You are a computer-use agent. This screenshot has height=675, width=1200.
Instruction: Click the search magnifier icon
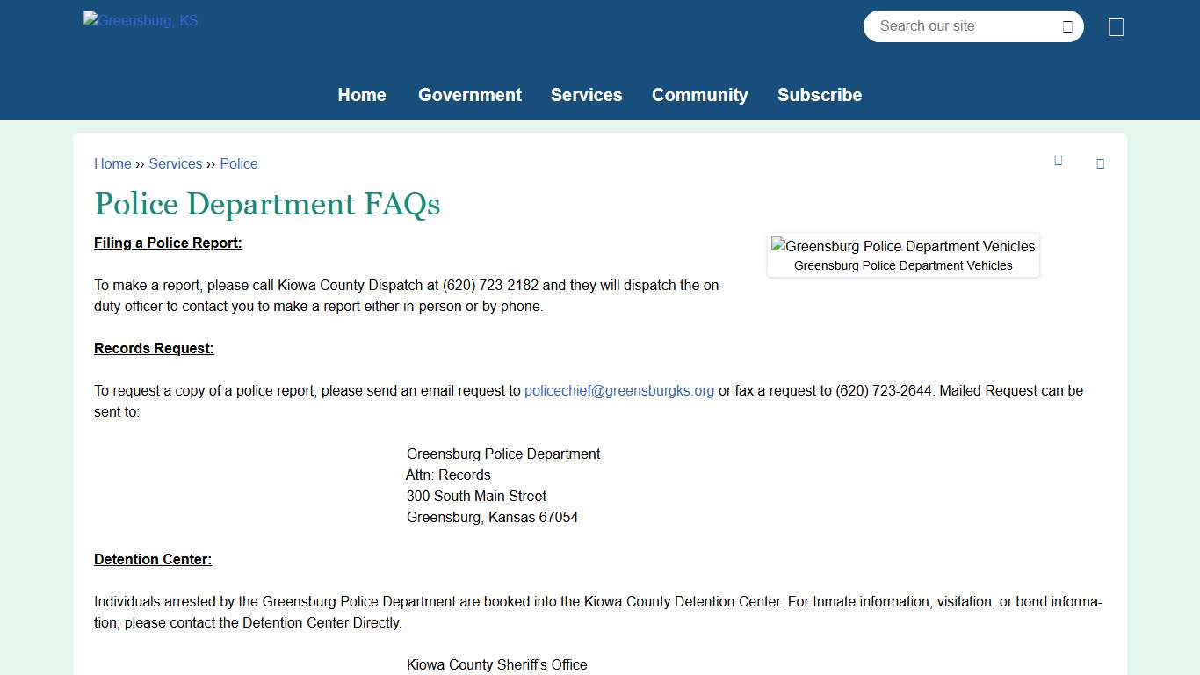click(x=1067, y=26)
